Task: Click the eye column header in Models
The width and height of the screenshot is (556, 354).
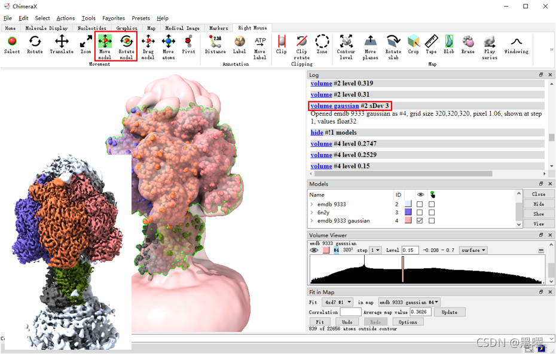Action: (x=420, y=195)
